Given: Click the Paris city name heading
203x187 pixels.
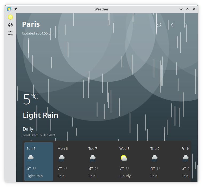Looking at the screenshot, I should coord(31,24).
